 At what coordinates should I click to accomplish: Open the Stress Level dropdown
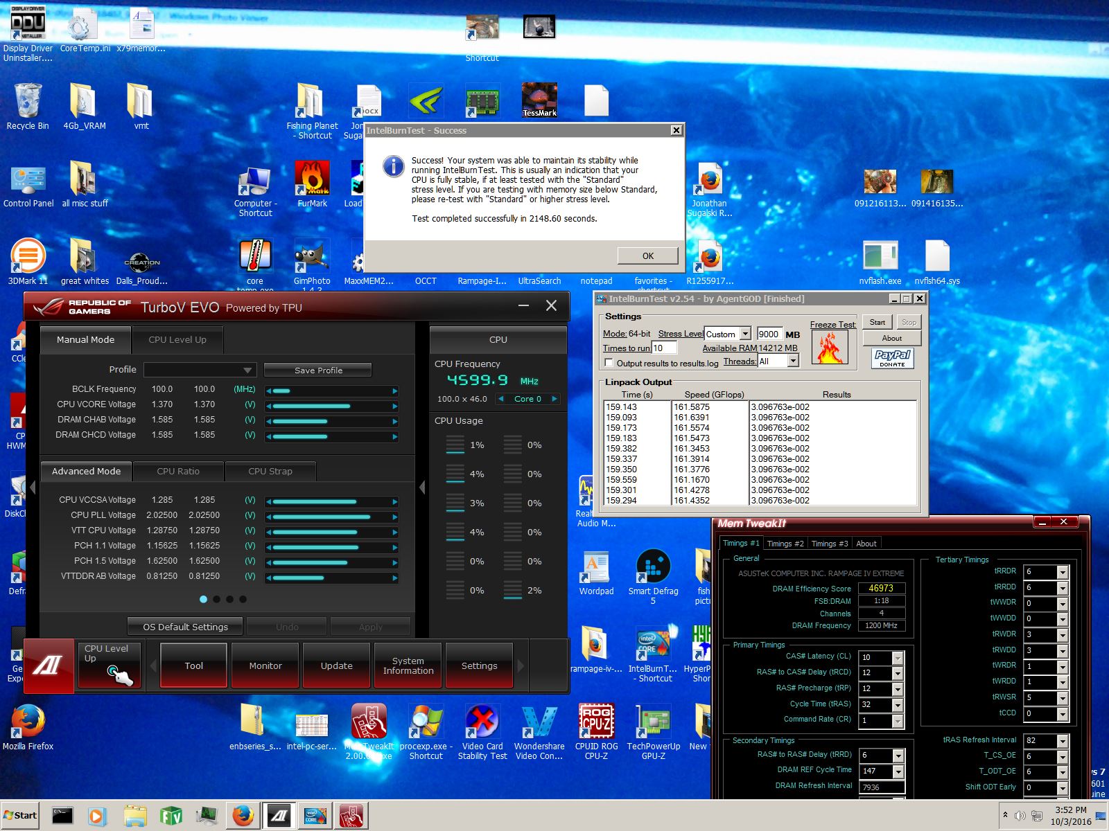745,334
